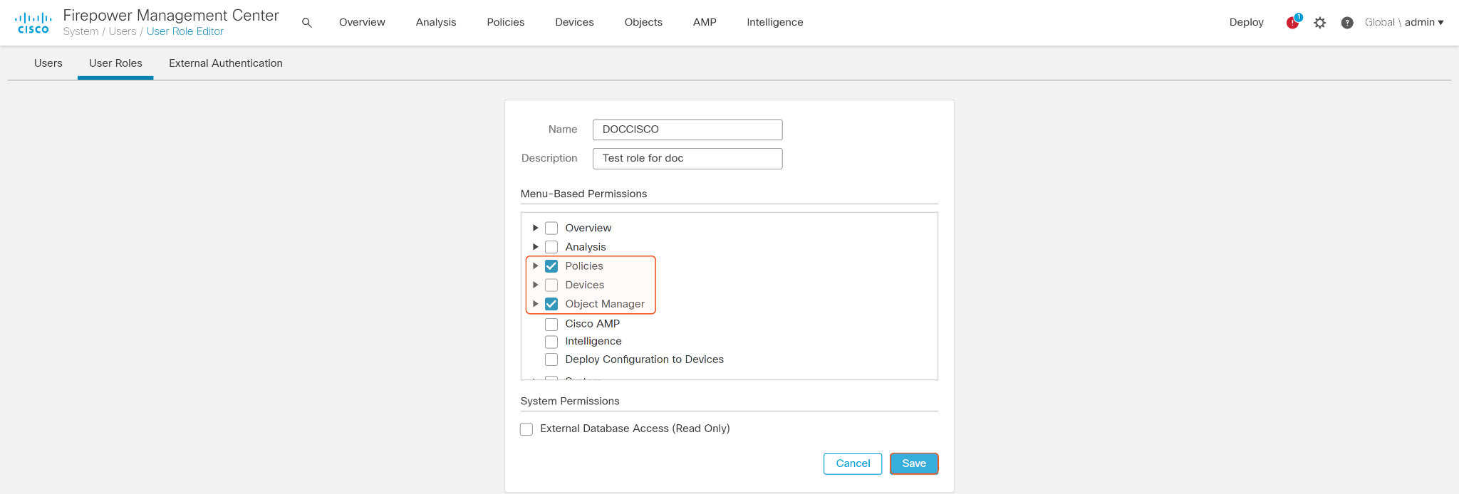Viewport: 1459px width, 494px height.
Task: Save the user role
Action: 914,463
